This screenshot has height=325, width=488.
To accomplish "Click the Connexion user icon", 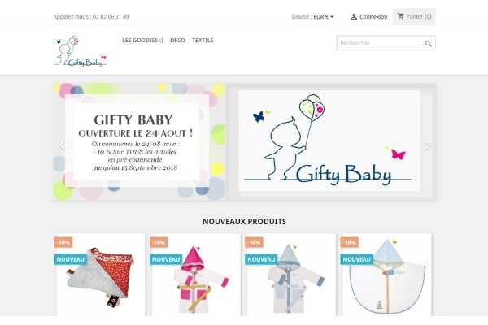I will (354, 17).
